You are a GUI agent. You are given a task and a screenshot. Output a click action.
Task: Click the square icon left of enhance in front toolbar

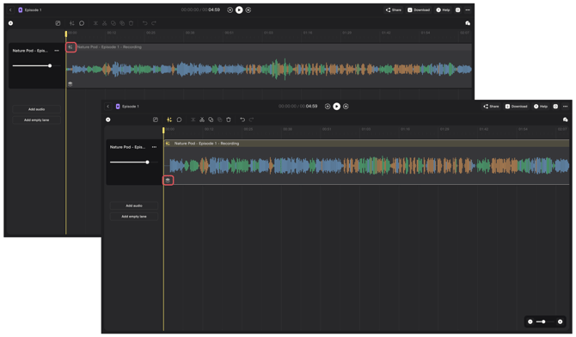click(156, 119)
